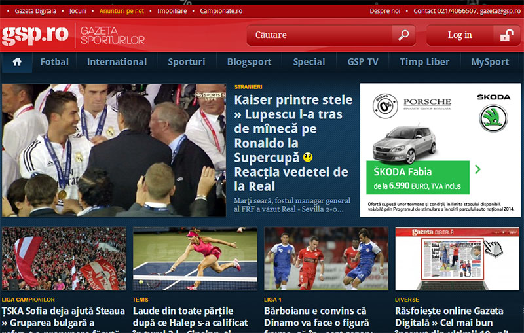
Task: Click the Contact info link
Action: click(467, 11)
